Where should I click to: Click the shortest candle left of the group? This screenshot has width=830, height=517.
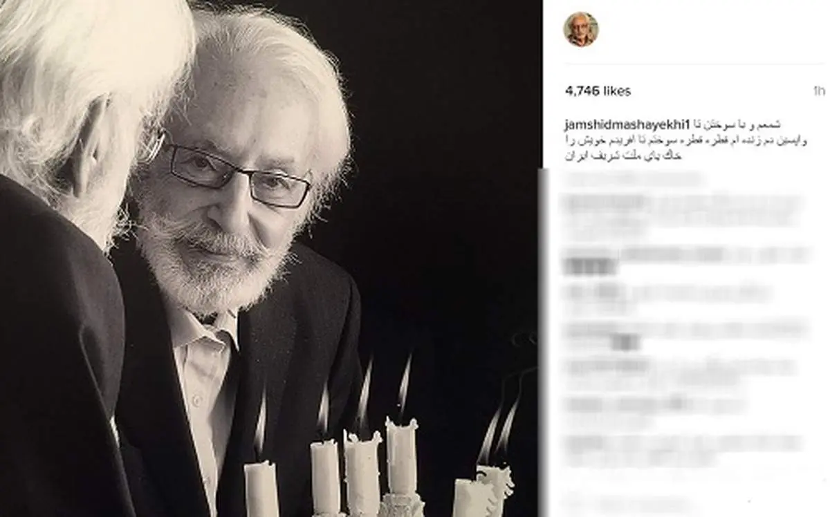click(x=261, y=488)
